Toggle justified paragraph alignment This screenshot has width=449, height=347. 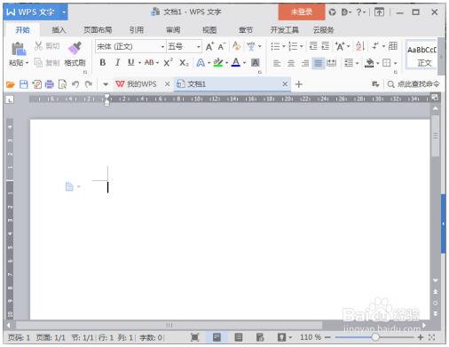click(319, 63)
